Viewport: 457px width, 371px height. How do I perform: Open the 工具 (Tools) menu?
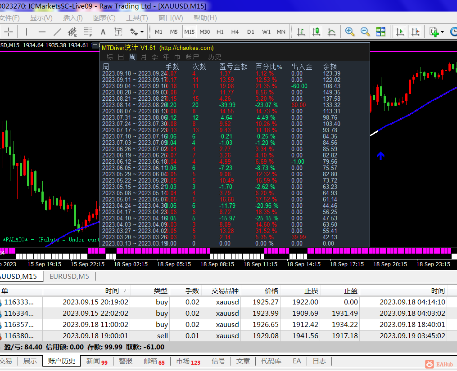click(137, 18)
